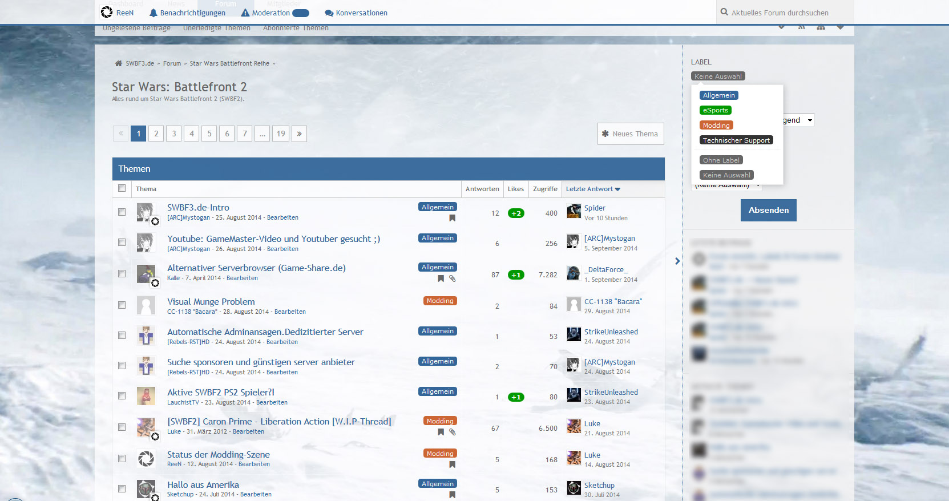949x501 pixels.
Task: Open the ReeN user profile avatar
Action: (x=107, y=12)
